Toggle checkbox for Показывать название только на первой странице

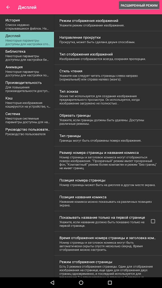[153, 221]
